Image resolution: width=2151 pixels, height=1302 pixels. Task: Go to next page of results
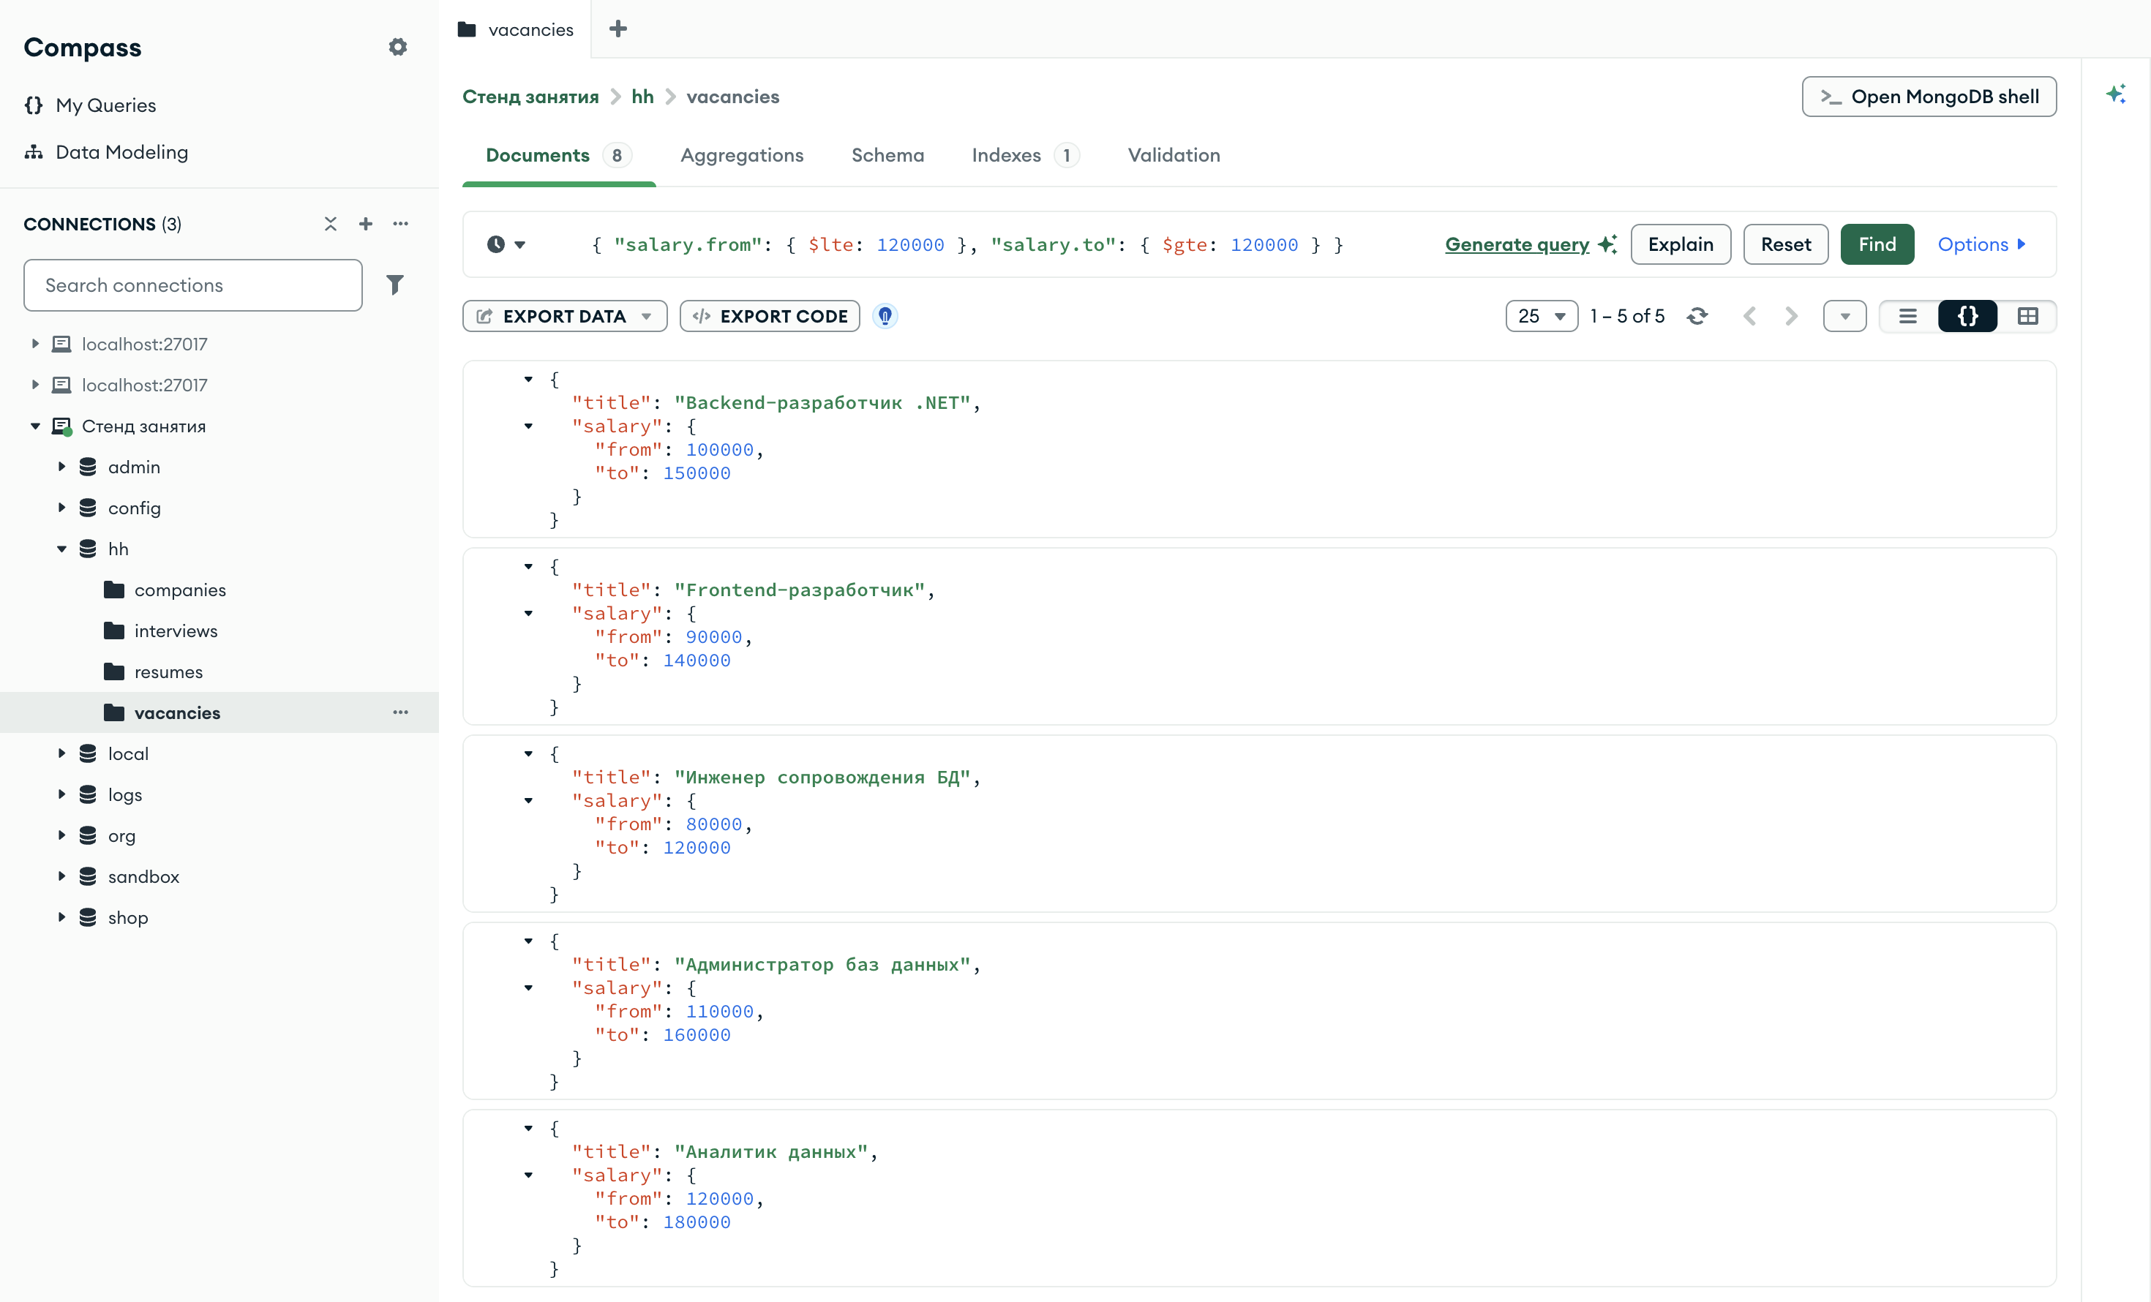coord(1791,316)
